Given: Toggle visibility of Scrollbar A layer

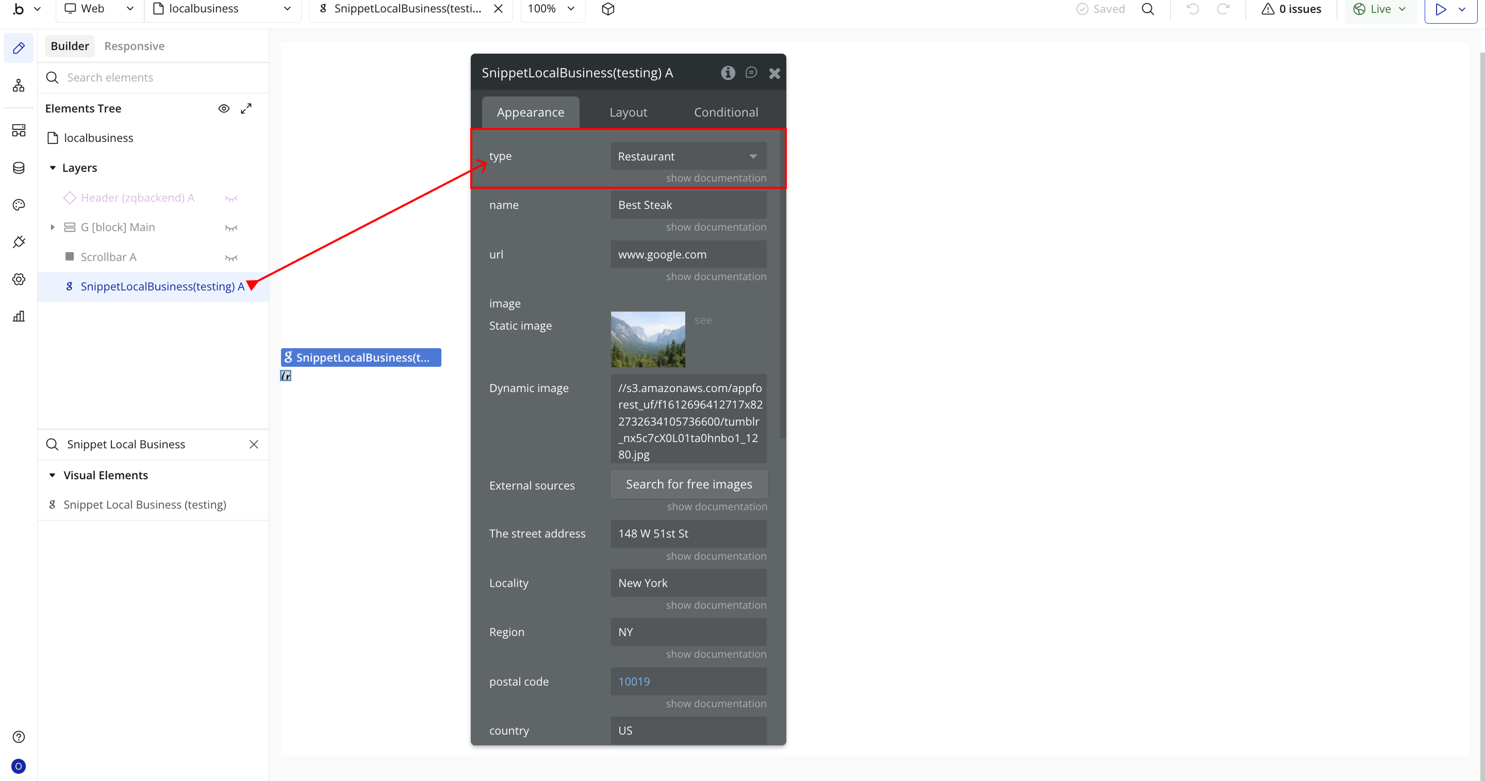Looking at the screenshot, I should pos(231,257).
